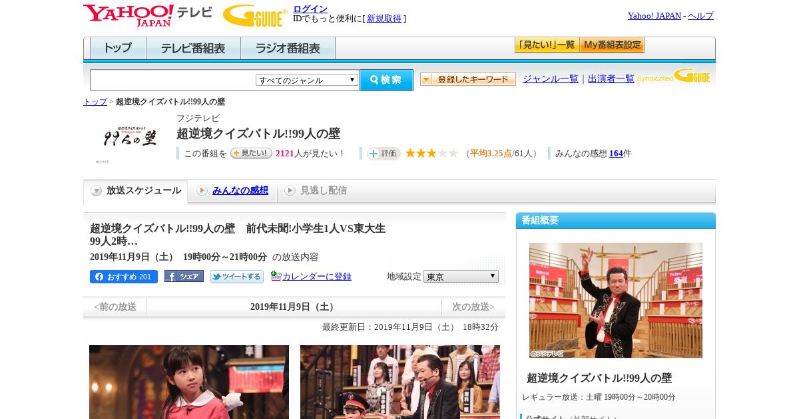Click the 2121人が見たい! count text

(x=310, y=154)
